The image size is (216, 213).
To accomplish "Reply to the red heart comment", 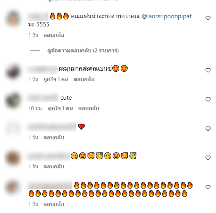I will pyautogui.click(x=54, y=138).
